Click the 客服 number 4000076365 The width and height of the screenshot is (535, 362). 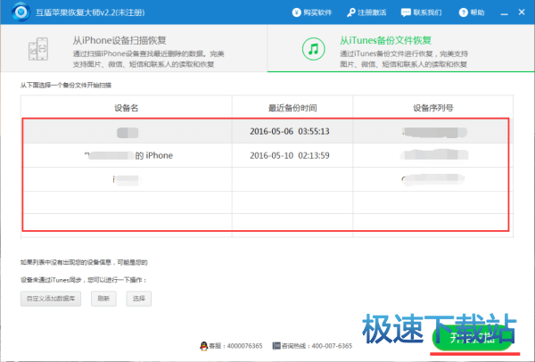point(244,346)
